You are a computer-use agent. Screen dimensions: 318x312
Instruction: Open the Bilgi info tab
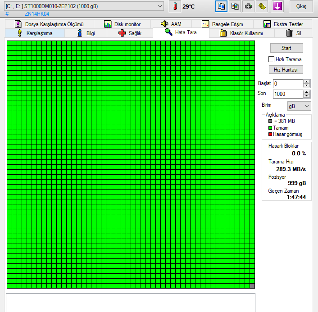[x=86, y=33]
